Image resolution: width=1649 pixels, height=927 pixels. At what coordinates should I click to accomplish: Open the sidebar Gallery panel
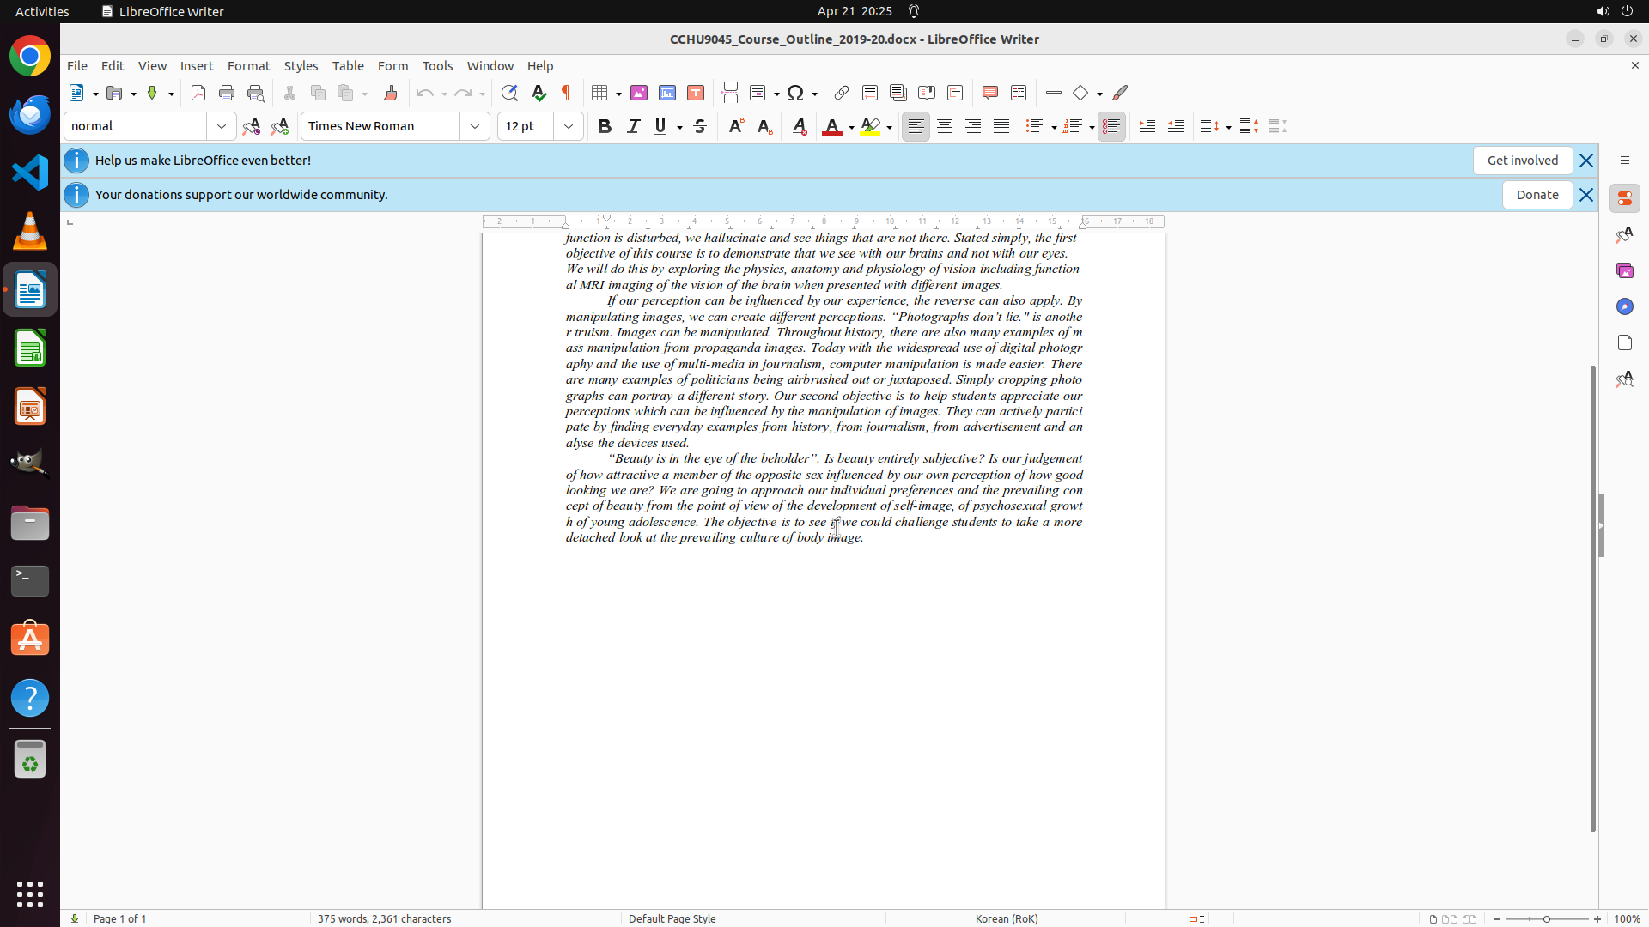coord(1624,270)
